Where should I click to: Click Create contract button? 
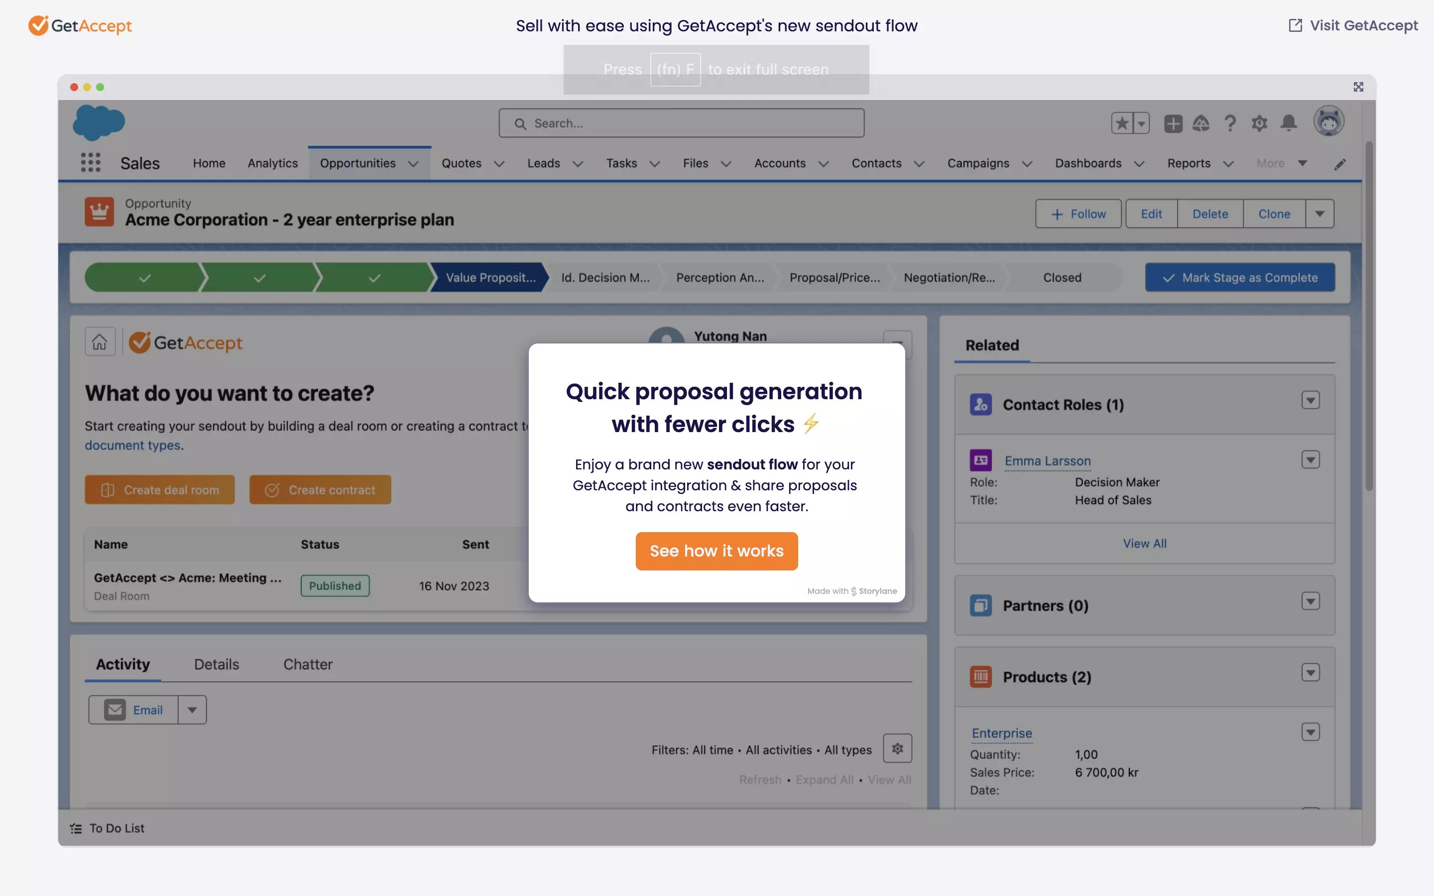point(320,490)
